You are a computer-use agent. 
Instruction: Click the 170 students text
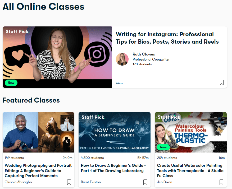coord(142,64)
